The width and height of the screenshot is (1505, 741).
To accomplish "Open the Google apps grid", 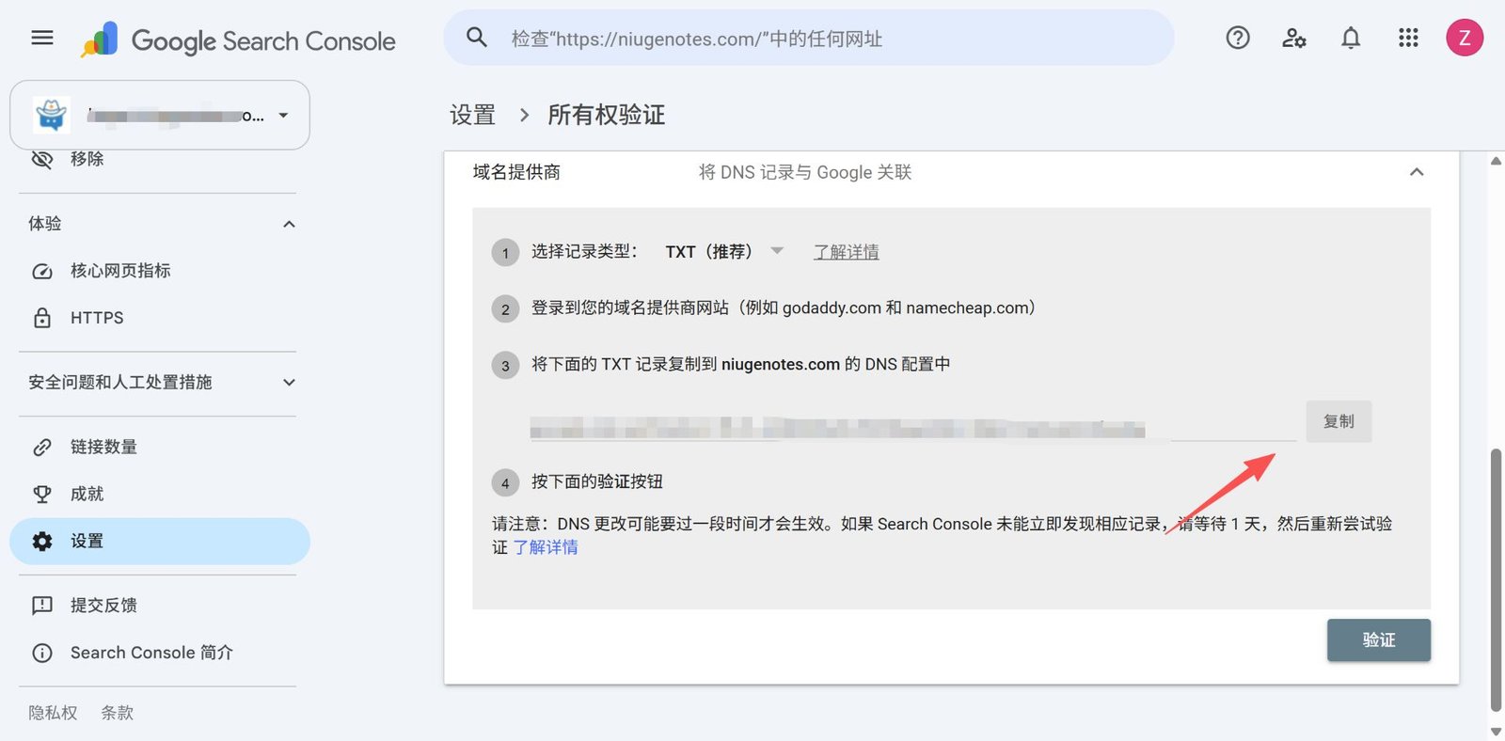I will 1408,38.
